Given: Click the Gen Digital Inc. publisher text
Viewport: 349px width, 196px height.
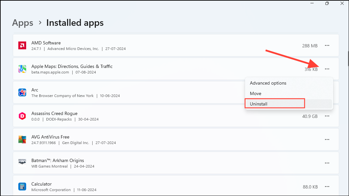Looking at the screenshot, I should tap(76, 143).
